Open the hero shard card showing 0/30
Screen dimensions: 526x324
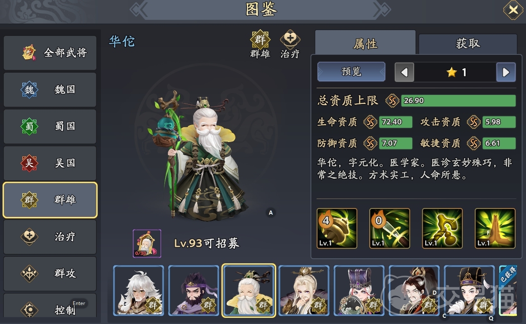pos(147,244)
